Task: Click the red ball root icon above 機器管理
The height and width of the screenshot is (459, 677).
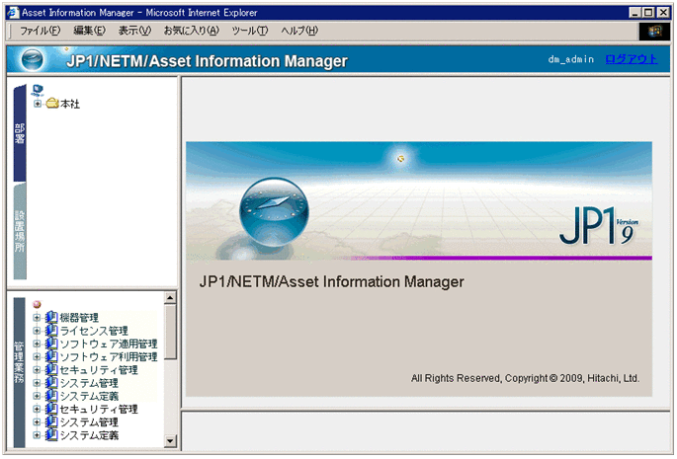Action: click(38, 305)
